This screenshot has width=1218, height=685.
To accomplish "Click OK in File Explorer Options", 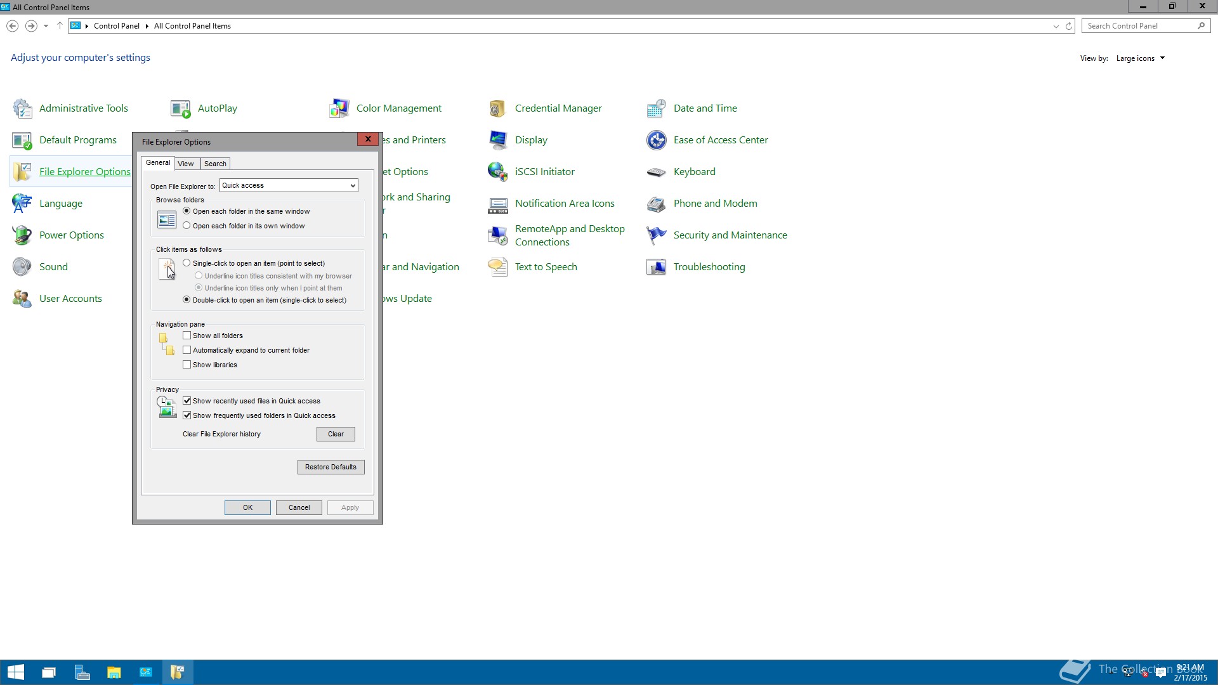I will tap(247, 508).
